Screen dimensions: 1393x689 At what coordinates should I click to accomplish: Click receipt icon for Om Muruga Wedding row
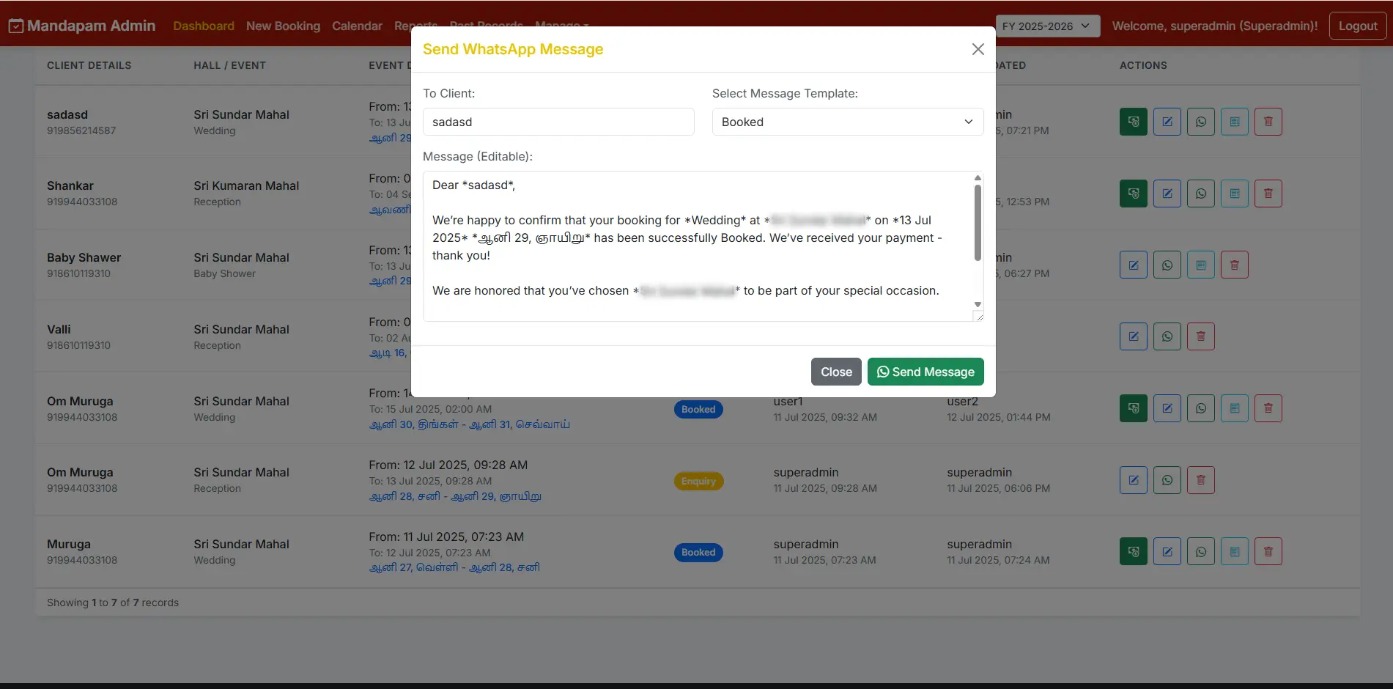pos(1234,408)
